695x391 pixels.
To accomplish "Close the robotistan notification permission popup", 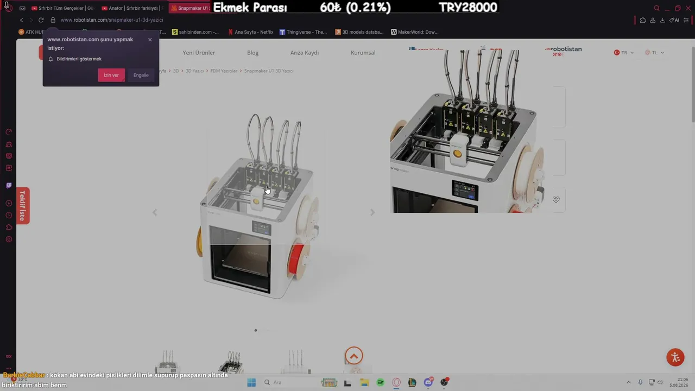I will coord(150,40).
